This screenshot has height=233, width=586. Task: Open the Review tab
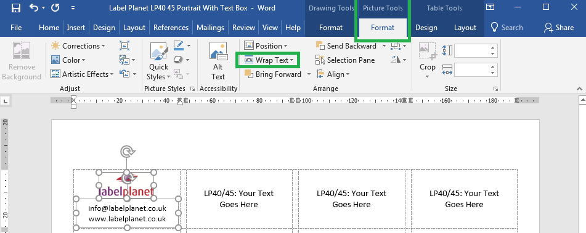[243, 28]
